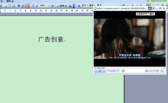Open the Styles and Formatting icon
The height and width of the screenshot is (103, 168).
coord(79,6)
